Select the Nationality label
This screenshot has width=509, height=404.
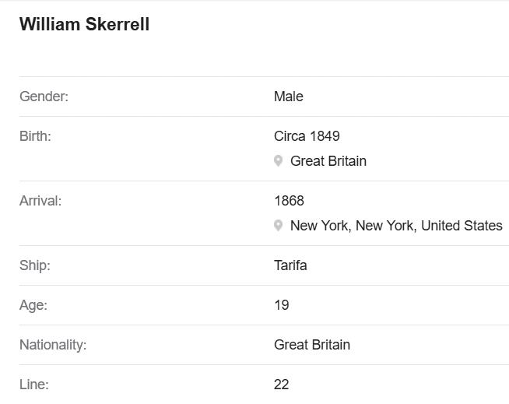pos(53,345)
